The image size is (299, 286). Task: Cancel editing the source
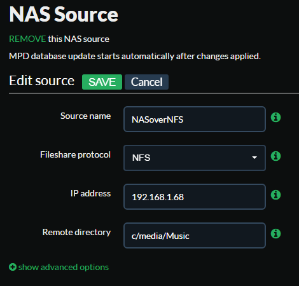pos(146,82)
